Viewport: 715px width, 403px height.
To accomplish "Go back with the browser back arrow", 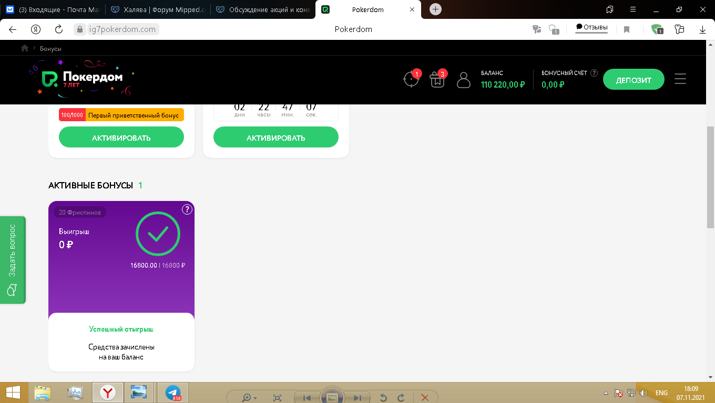I will [13, 29].
